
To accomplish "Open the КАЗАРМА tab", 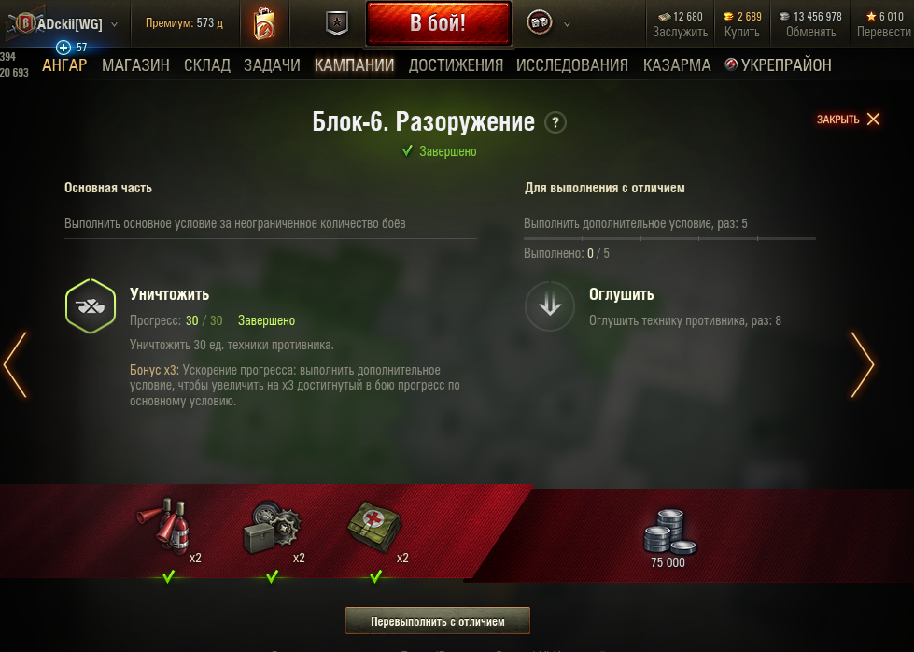I will (677, 65).
